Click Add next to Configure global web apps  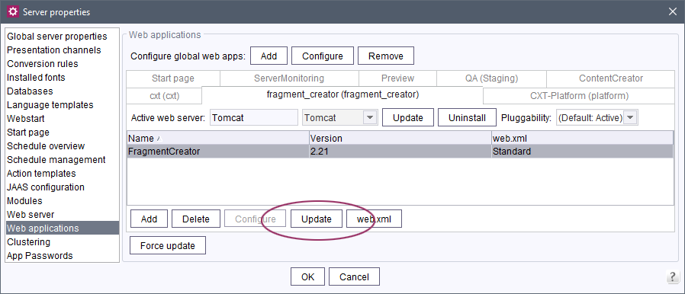pyautogui.click(x=269, y=56)
